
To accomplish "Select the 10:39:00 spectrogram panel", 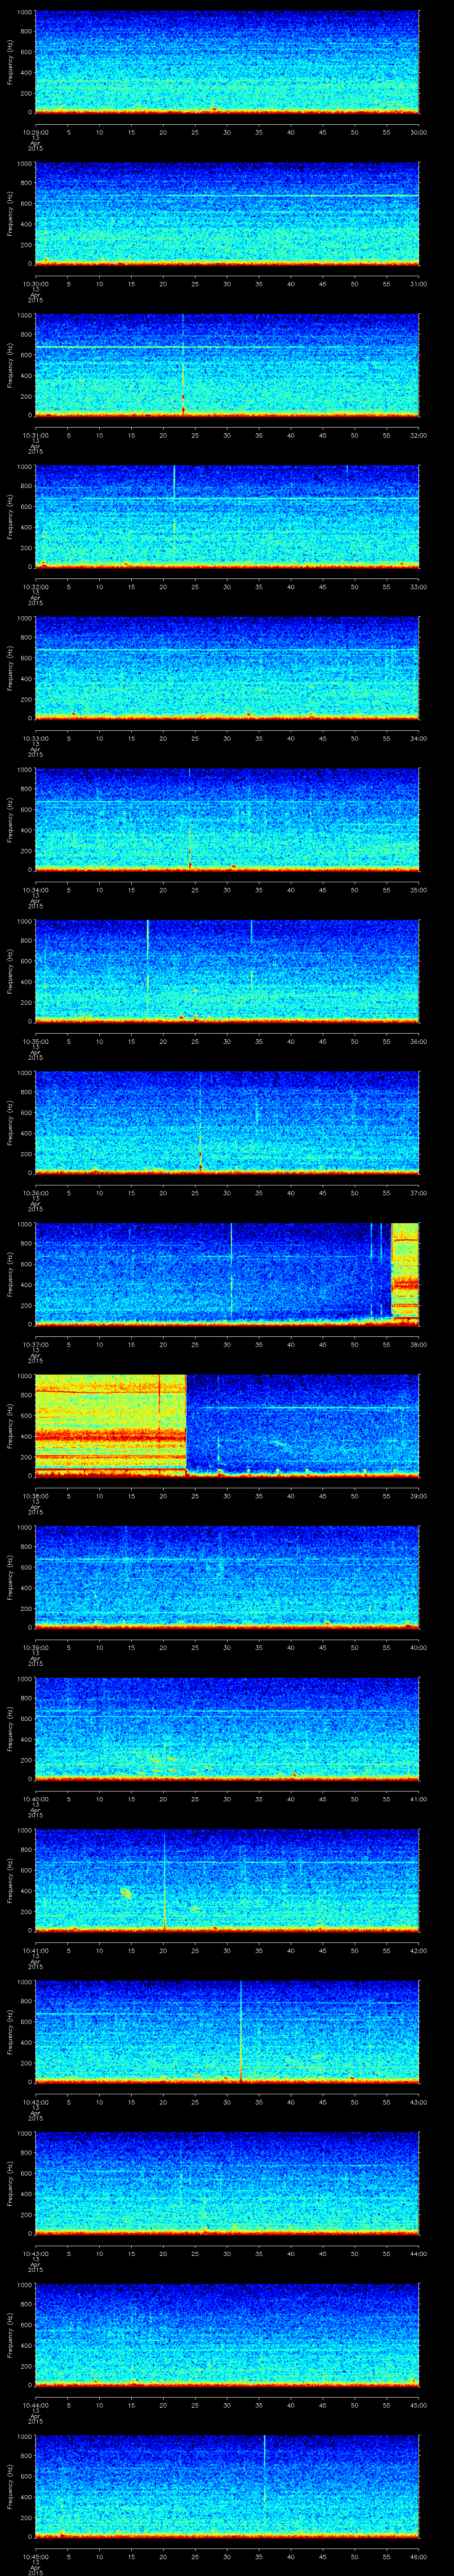I will tap(227, 1578).
